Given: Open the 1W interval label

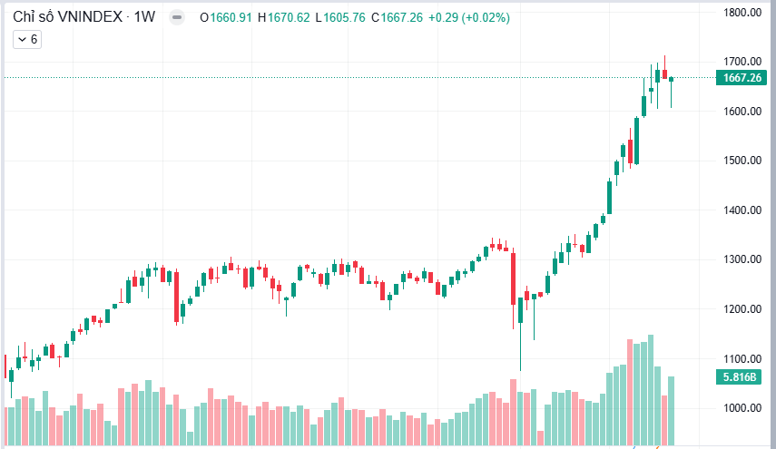Looking at the screenshot, I should (144, 17).
